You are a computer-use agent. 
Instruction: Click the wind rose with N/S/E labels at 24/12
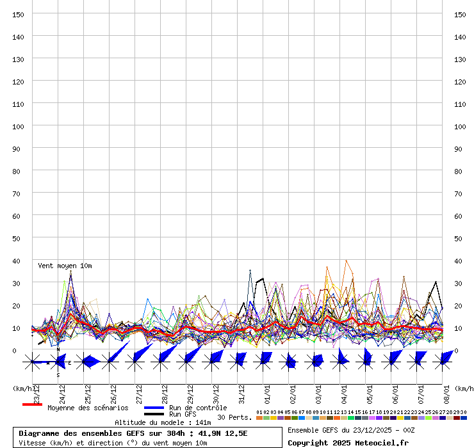point(58,362)
